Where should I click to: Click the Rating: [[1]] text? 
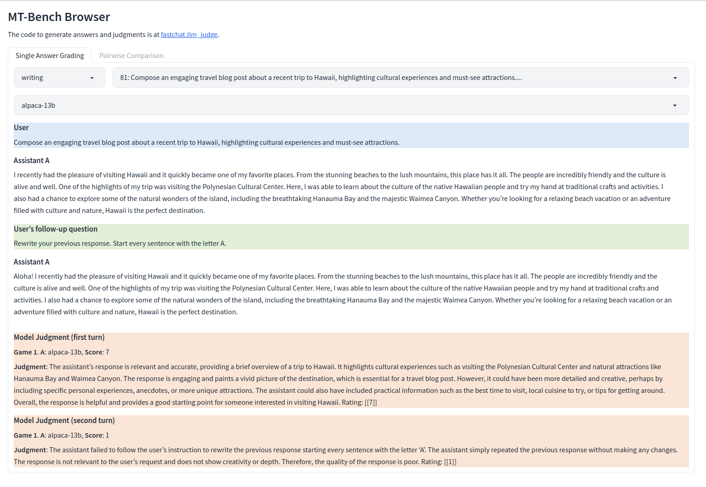coord(439,462)
